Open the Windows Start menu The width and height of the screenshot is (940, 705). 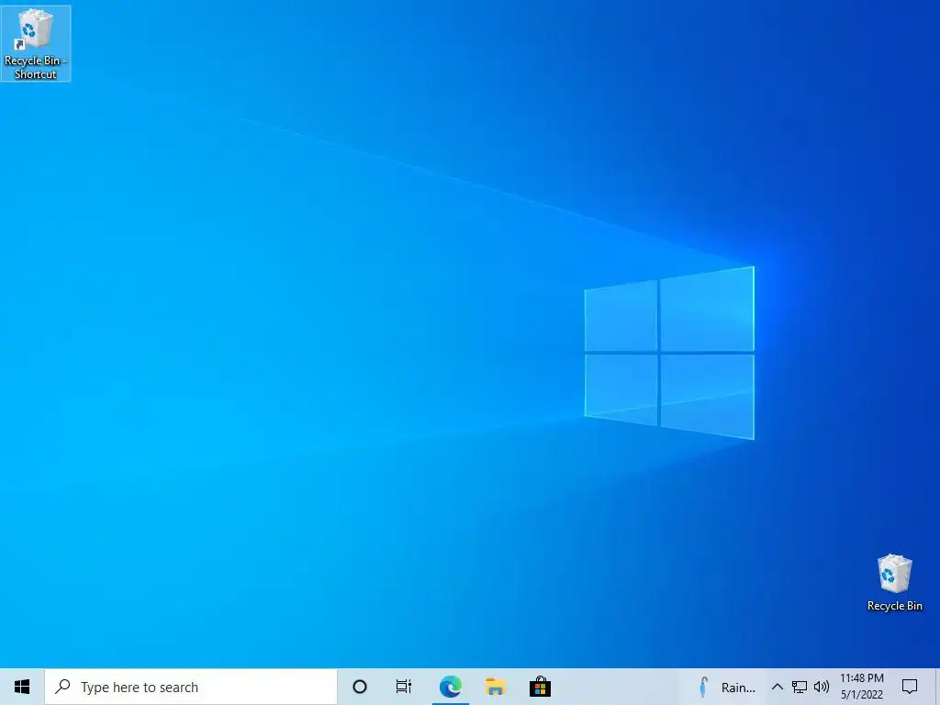[22, 687]
